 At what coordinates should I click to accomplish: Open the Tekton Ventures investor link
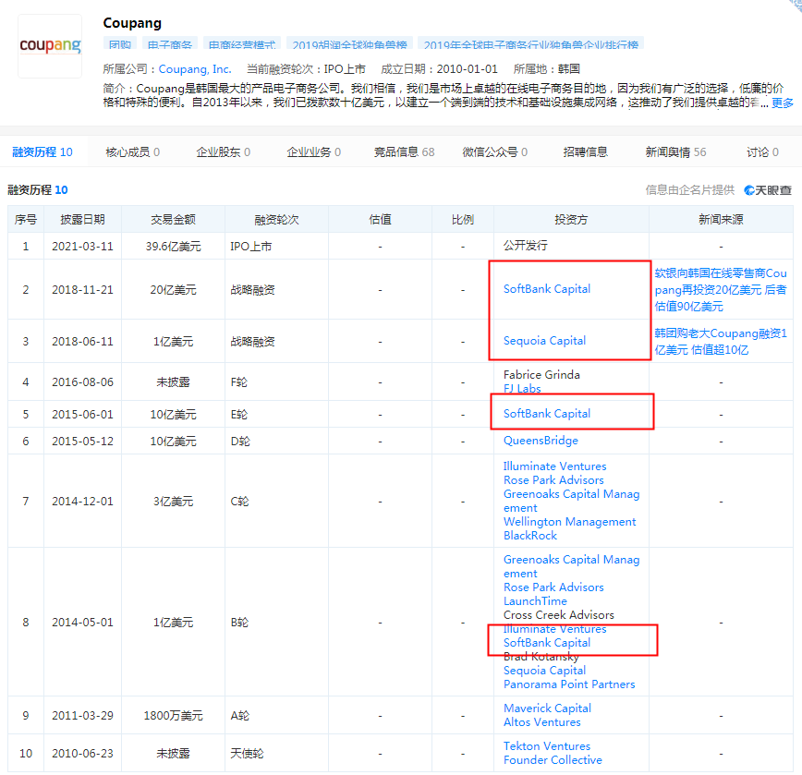click(x=547, y=745)
